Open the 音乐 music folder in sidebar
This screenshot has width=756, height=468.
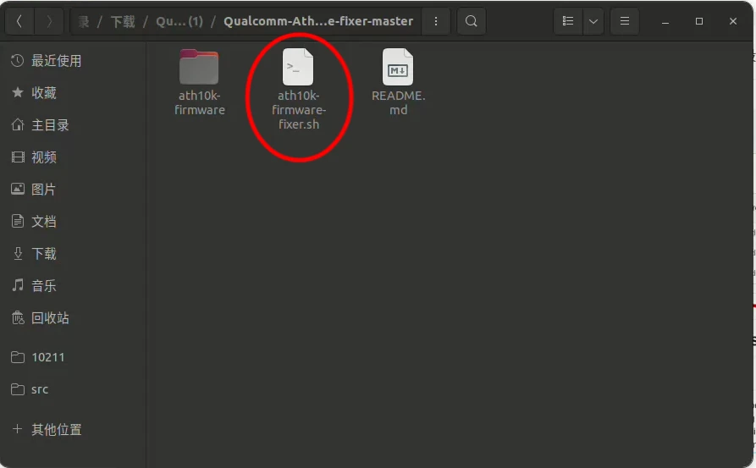pos(43,286)
